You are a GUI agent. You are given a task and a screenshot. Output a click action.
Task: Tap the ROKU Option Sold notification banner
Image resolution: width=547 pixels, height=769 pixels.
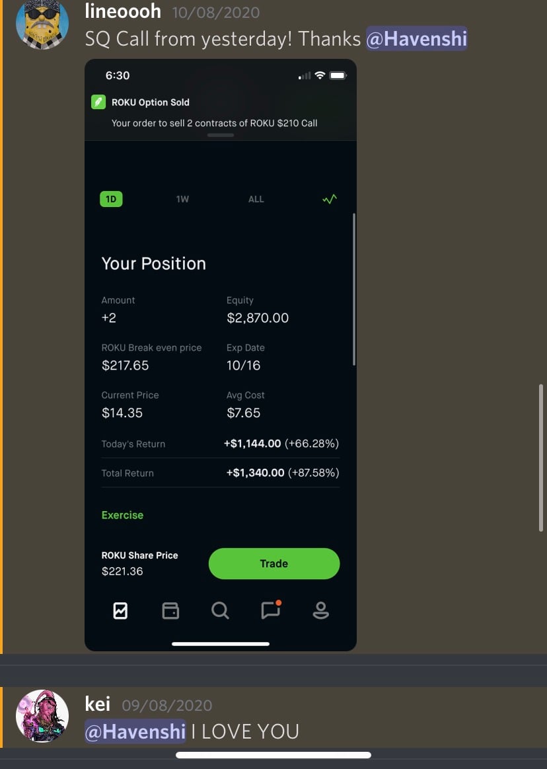click(x=221, y=112)
